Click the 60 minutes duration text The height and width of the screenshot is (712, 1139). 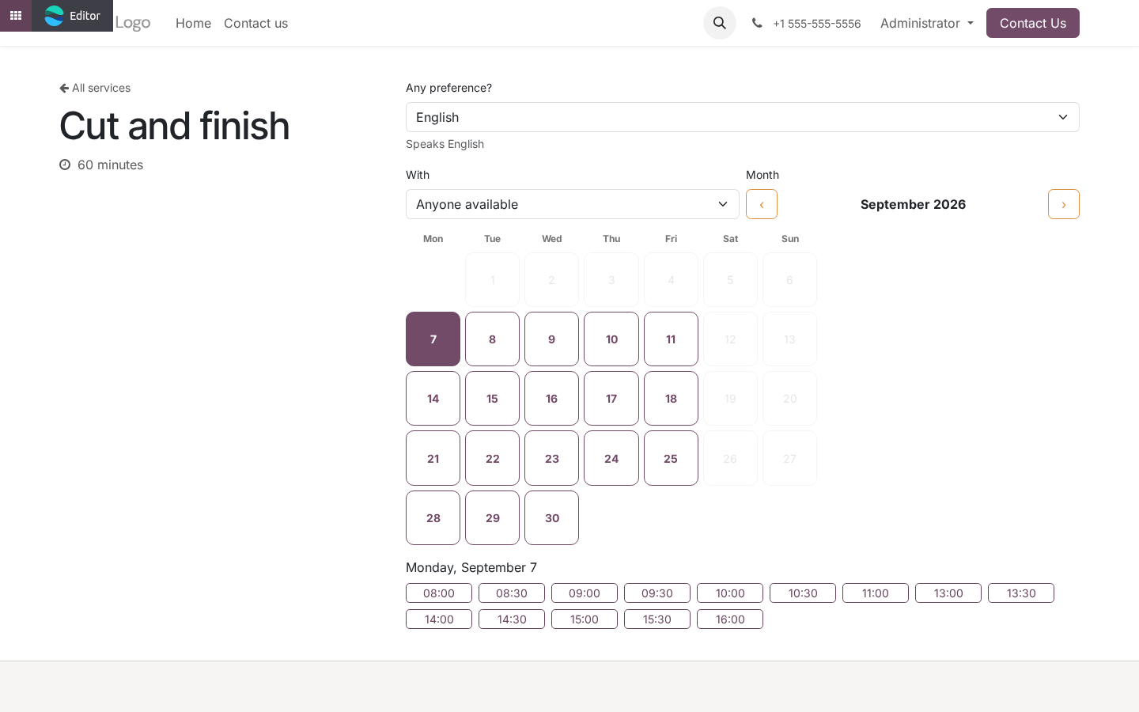point(110,165)
